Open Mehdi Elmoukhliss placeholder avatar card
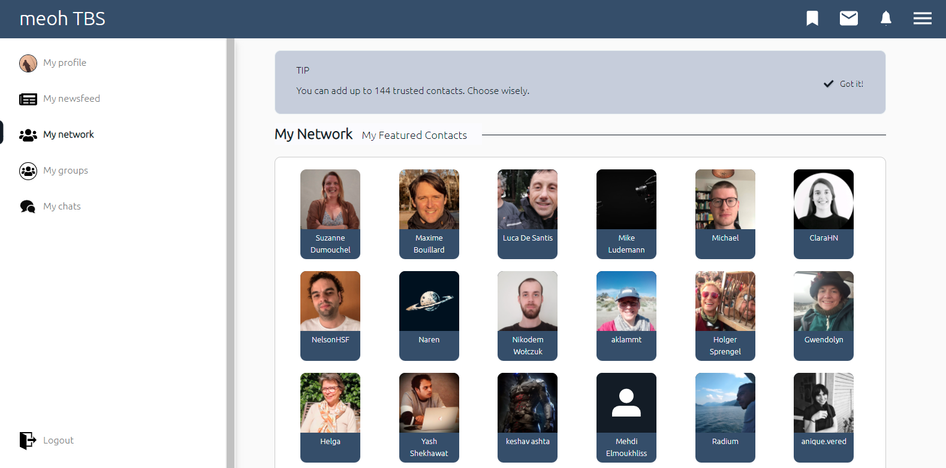The height and width of the screenshot is (468, 946). (x=626, y=418)
